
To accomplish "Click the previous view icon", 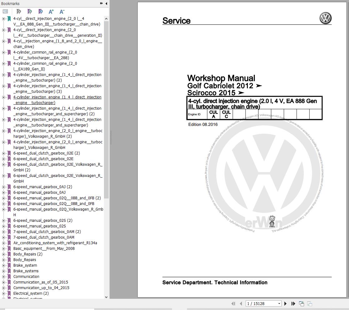I will tap(302, 303).
